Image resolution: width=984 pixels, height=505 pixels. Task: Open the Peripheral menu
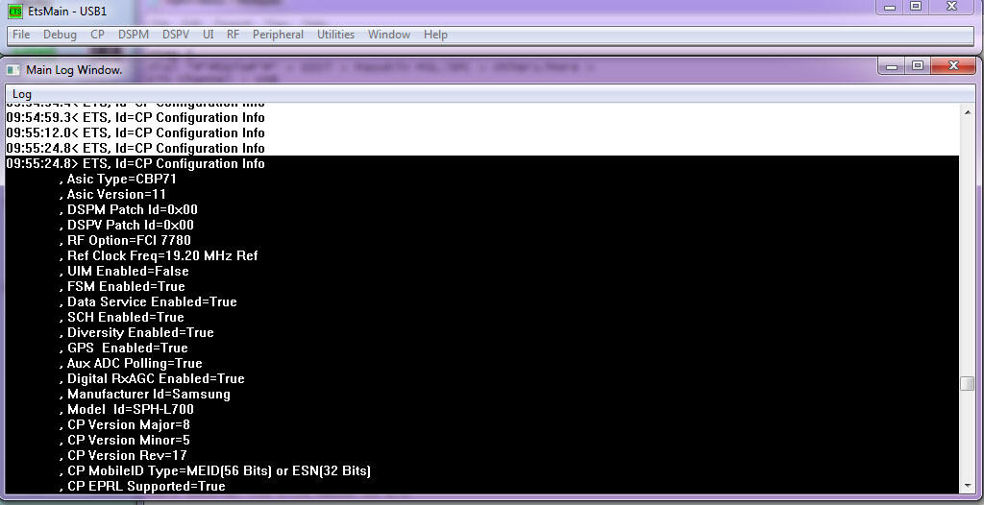click(x=278, y=35)
